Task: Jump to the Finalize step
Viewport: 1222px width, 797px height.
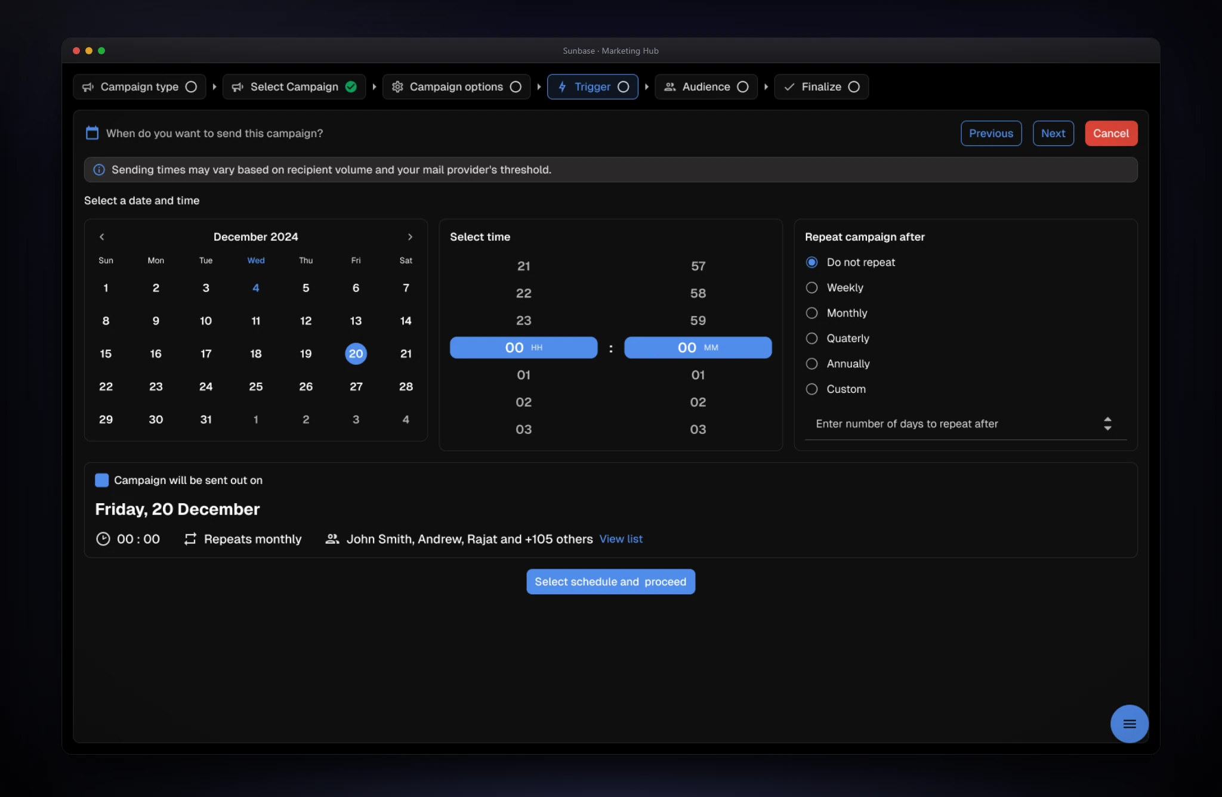Action: tap(822, 87)
